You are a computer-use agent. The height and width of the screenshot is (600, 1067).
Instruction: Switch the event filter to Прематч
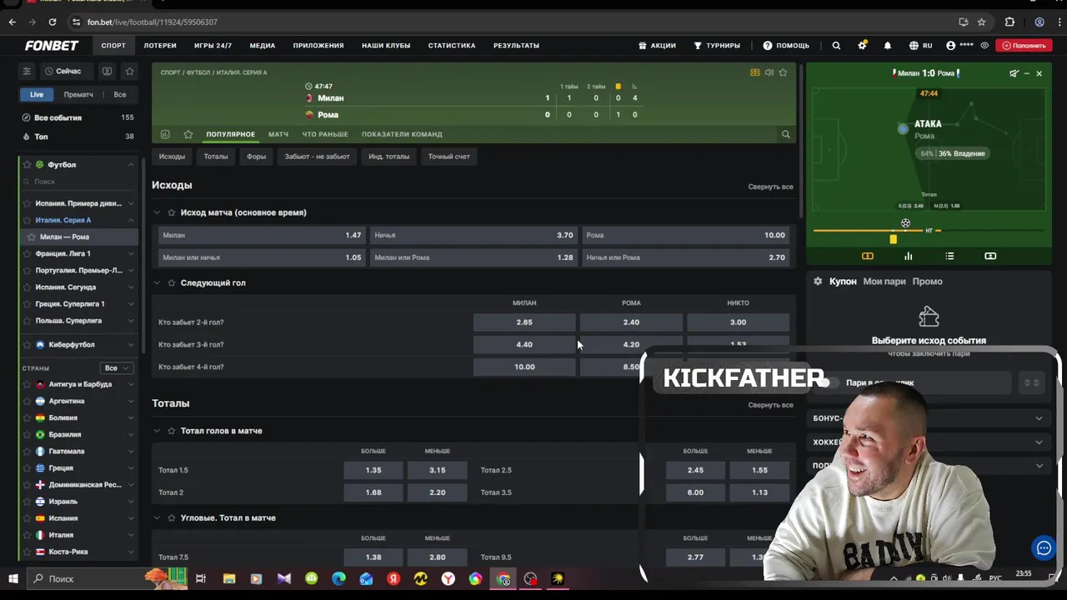click(78, 94)
